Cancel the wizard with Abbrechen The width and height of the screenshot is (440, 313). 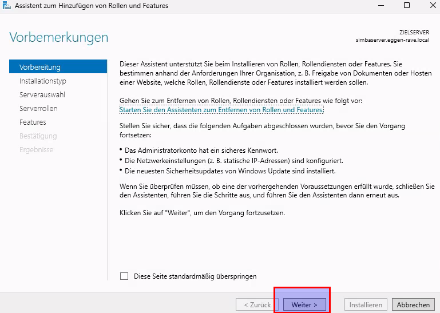(414, 305)
